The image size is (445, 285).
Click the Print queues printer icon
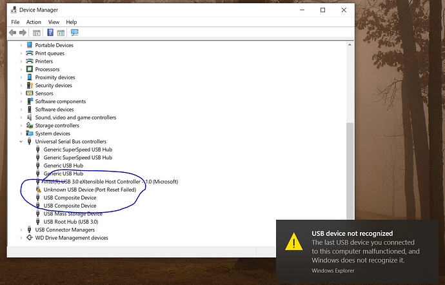[x=30, y=53]
